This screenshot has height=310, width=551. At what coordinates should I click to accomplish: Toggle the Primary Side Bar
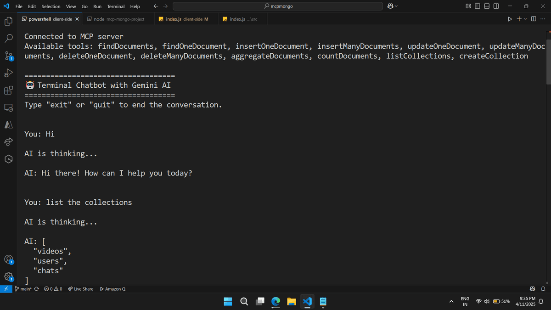pyautogui.click(x=477, y=6)
